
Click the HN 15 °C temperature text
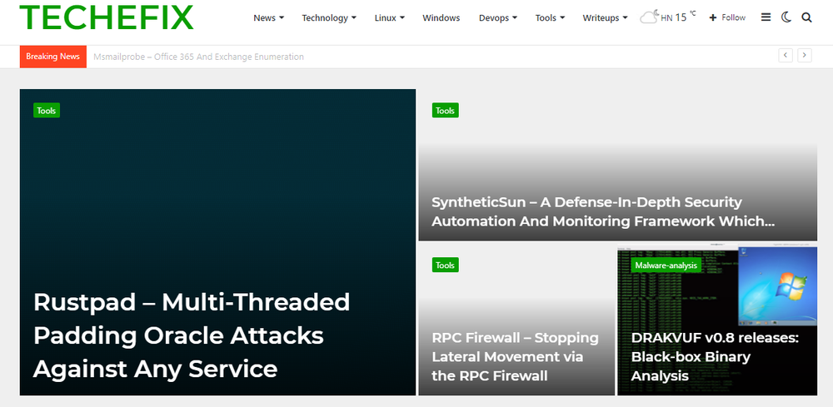coord(678,17)
